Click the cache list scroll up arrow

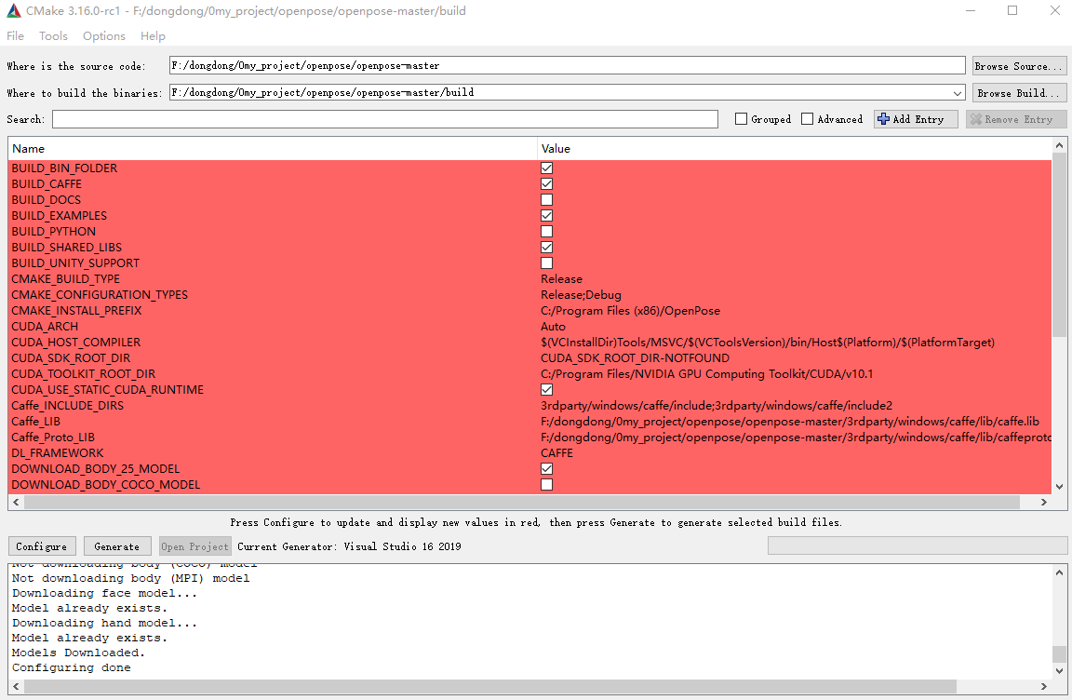click(1059, 145)
